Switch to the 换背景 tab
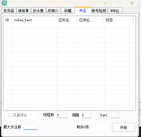The height and width of the screenshot is (137, 141). click(24, 11)
